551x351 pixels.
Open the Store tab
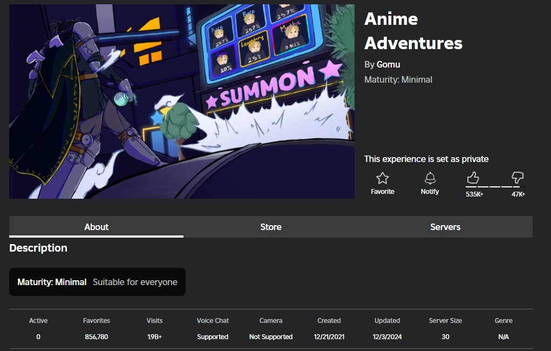270,227
